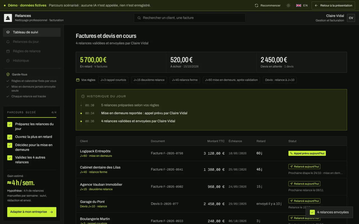Screen dimensions: 359x224
Task: Click invoice number F-2026-0902
Action: click(x=173, y=187)
